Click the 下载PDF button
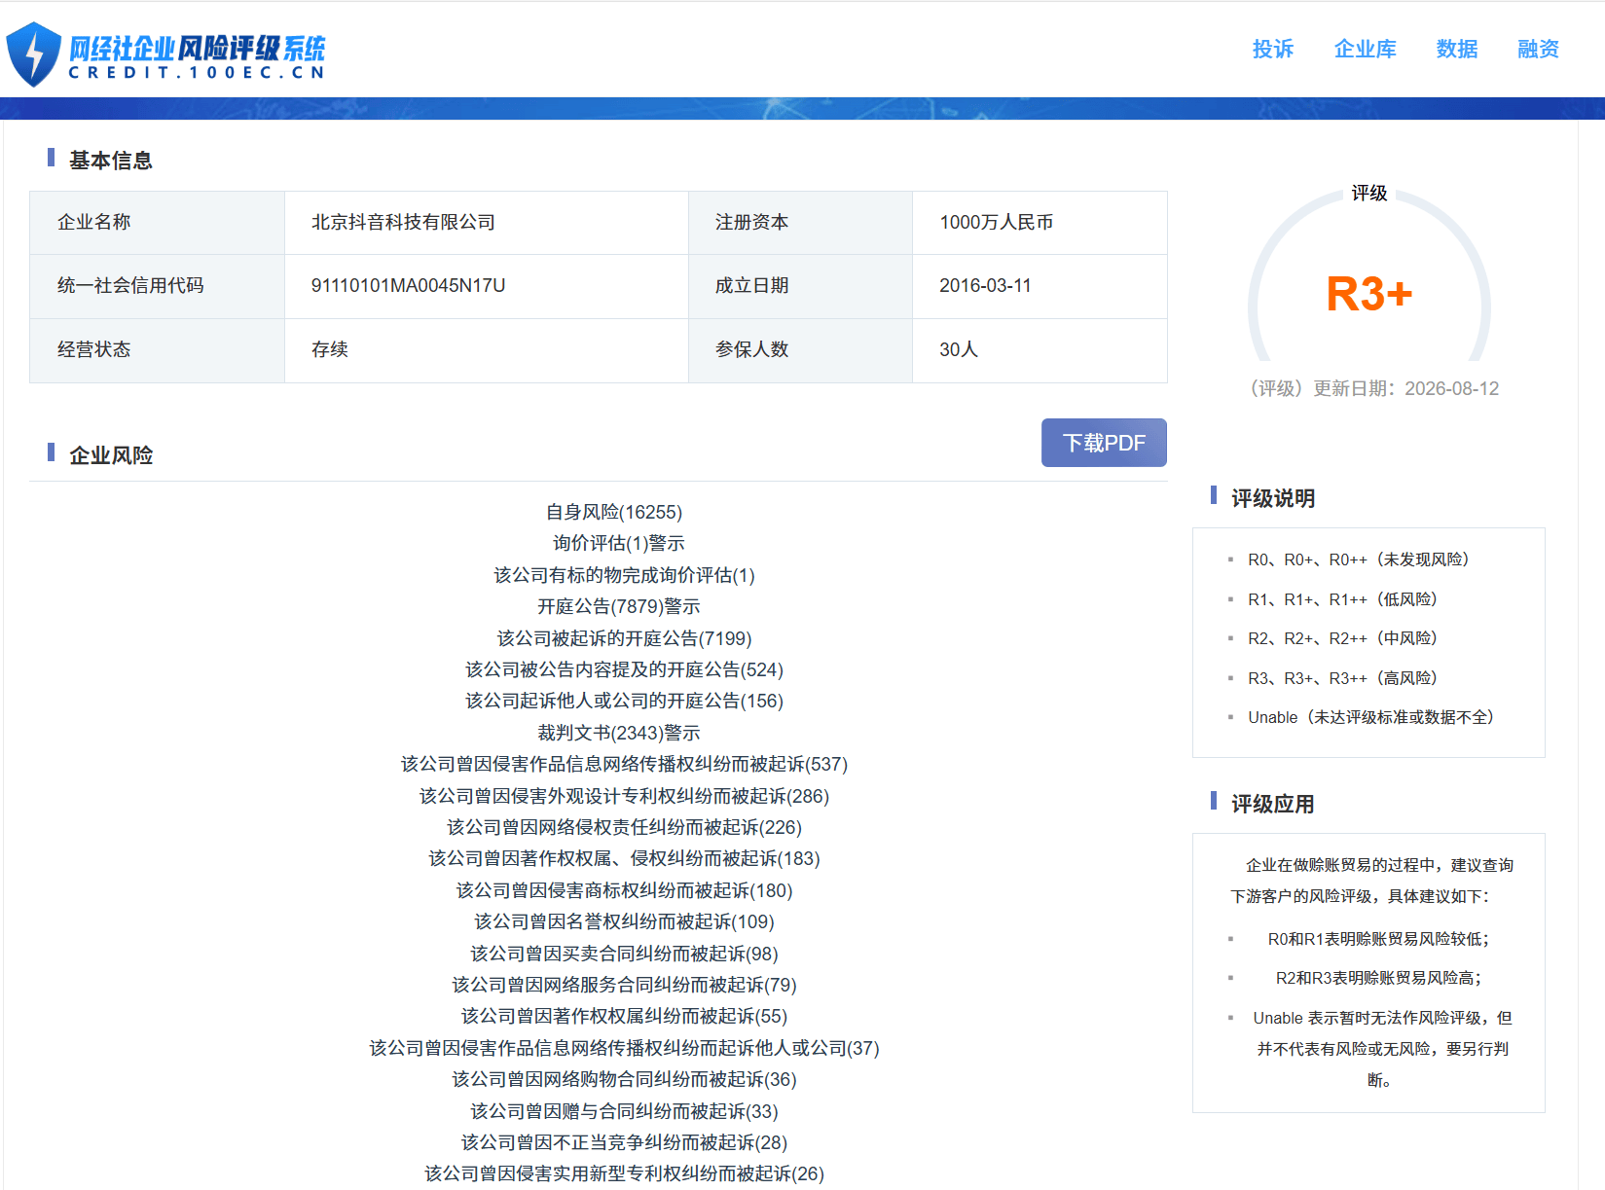The height and width of the screenshot is (1190, 1605). 1104,443
